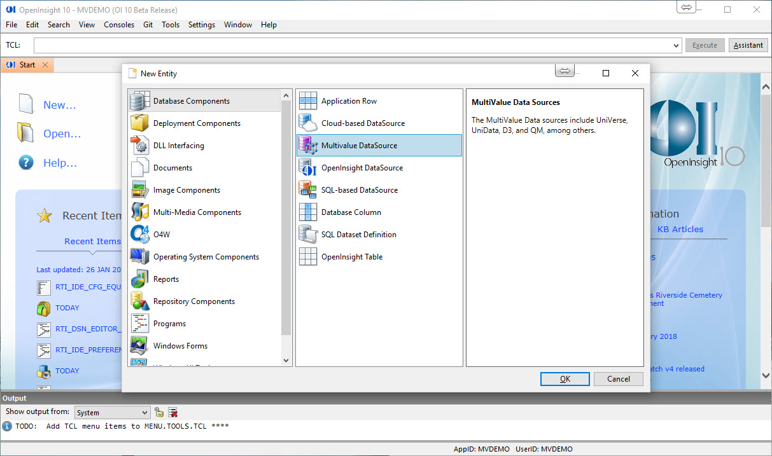Select the Application Row grid icon

pyautogui.click(x=308, y=101)
